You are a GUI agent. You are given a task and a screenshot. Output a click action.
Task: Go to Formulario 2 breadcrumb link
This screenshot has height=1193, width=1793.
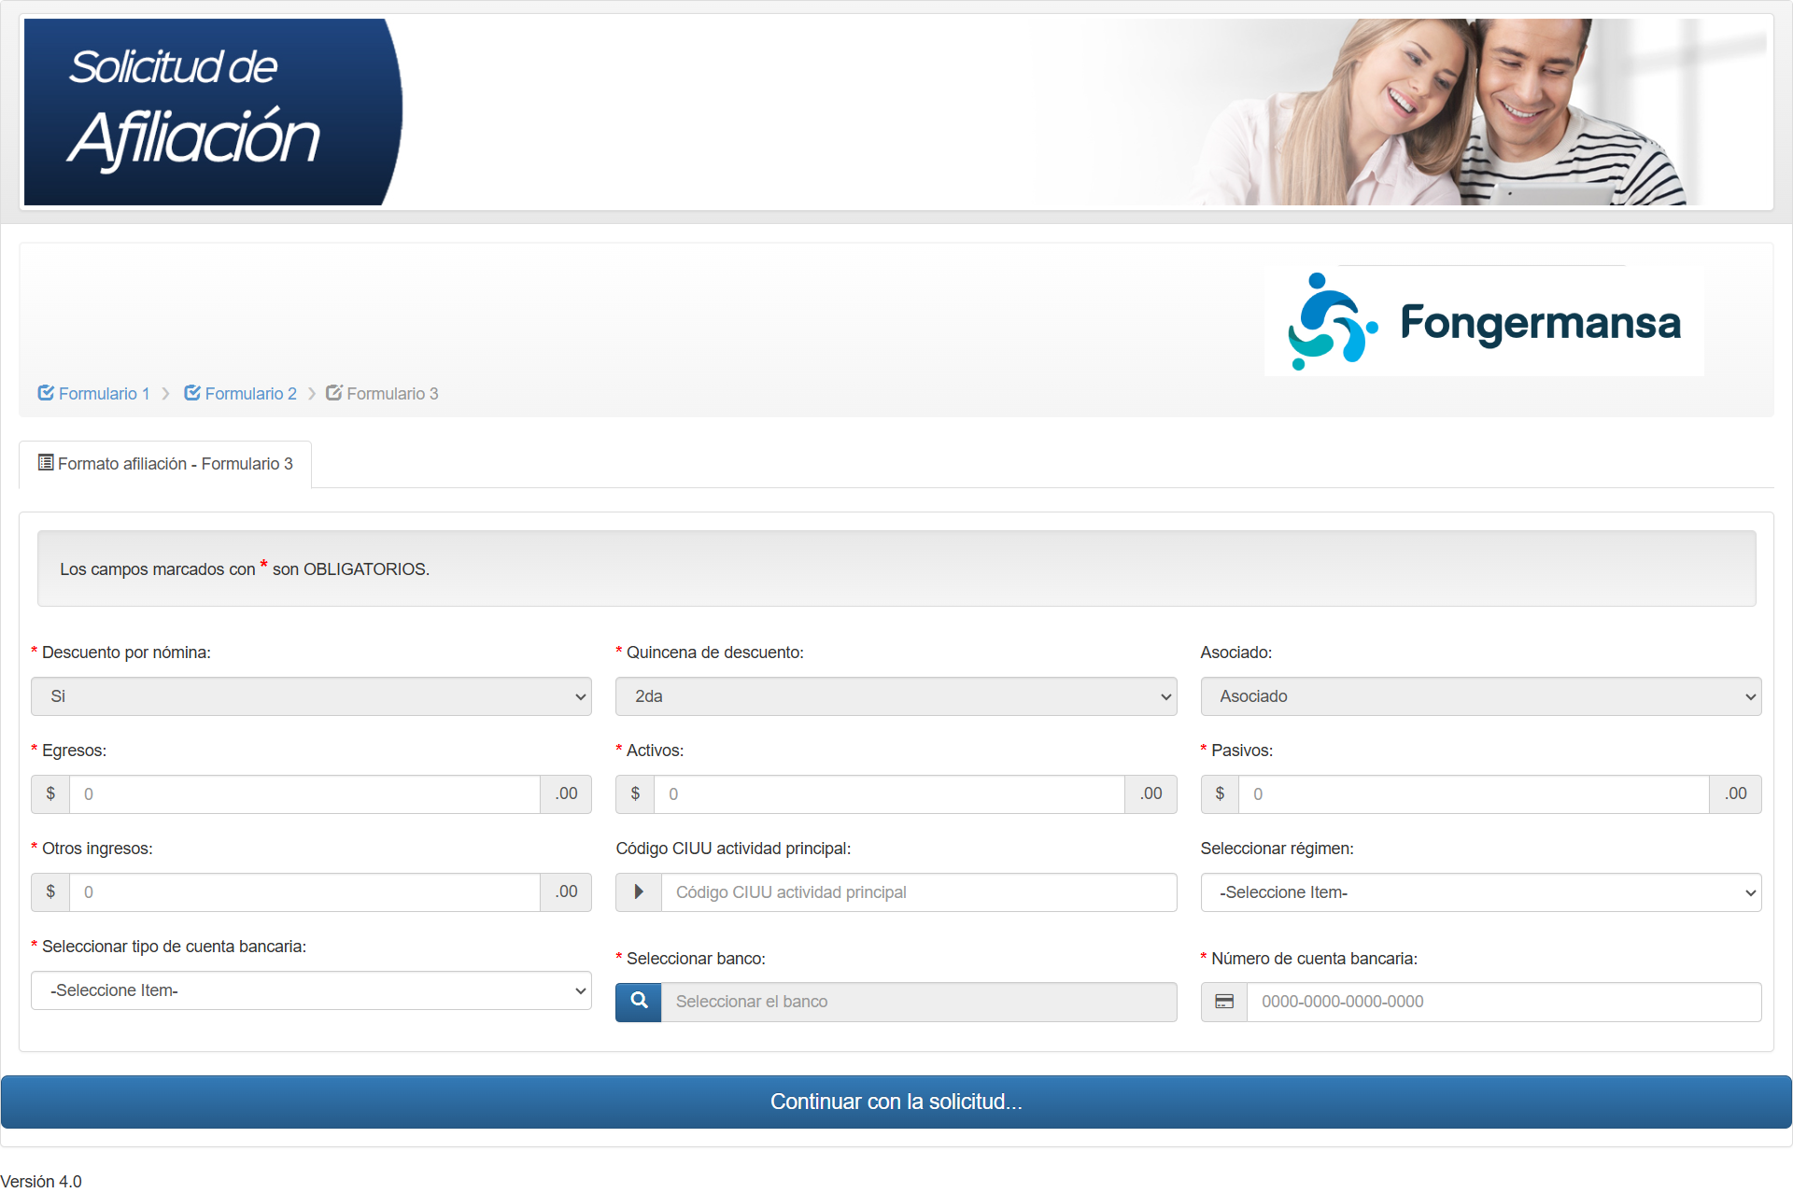click(250, 394)
